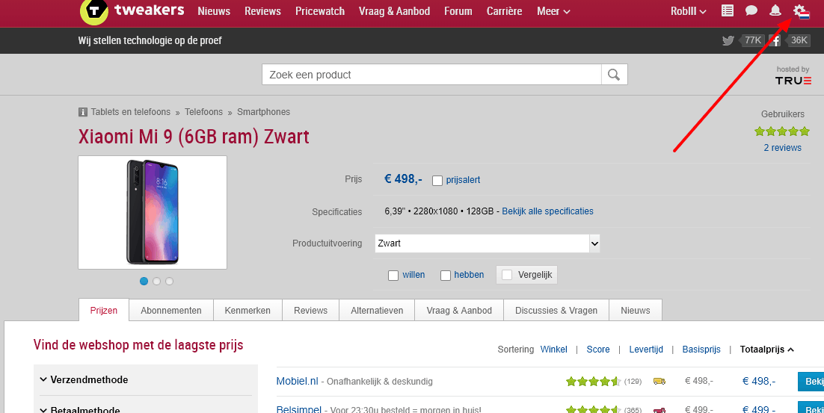Switch to the Prijzen tab

103,310
